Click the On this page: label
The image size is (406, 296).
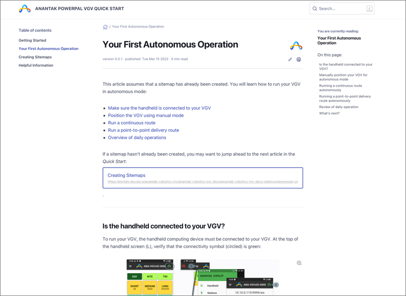point(329,55)
